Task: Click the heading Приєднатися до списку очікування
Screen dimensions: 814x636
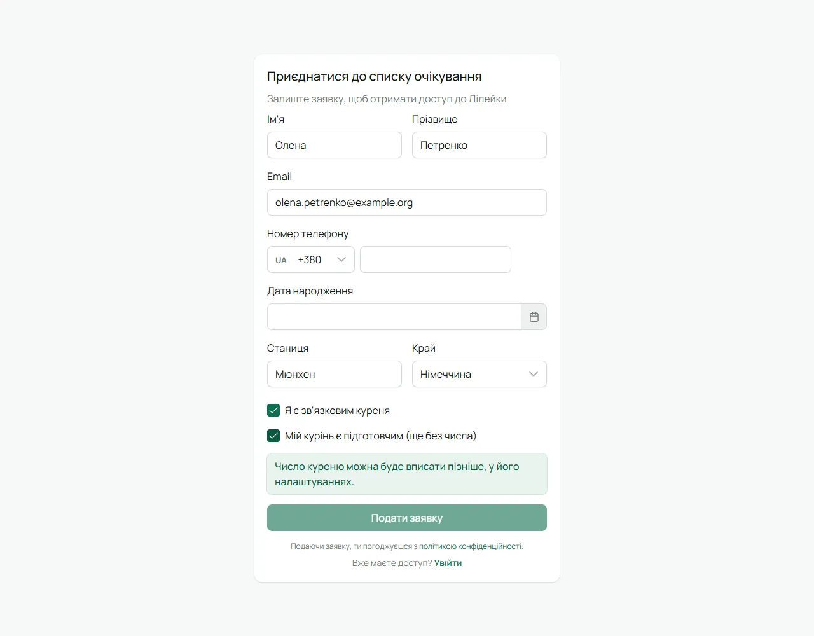Action: tap(375, 76)
